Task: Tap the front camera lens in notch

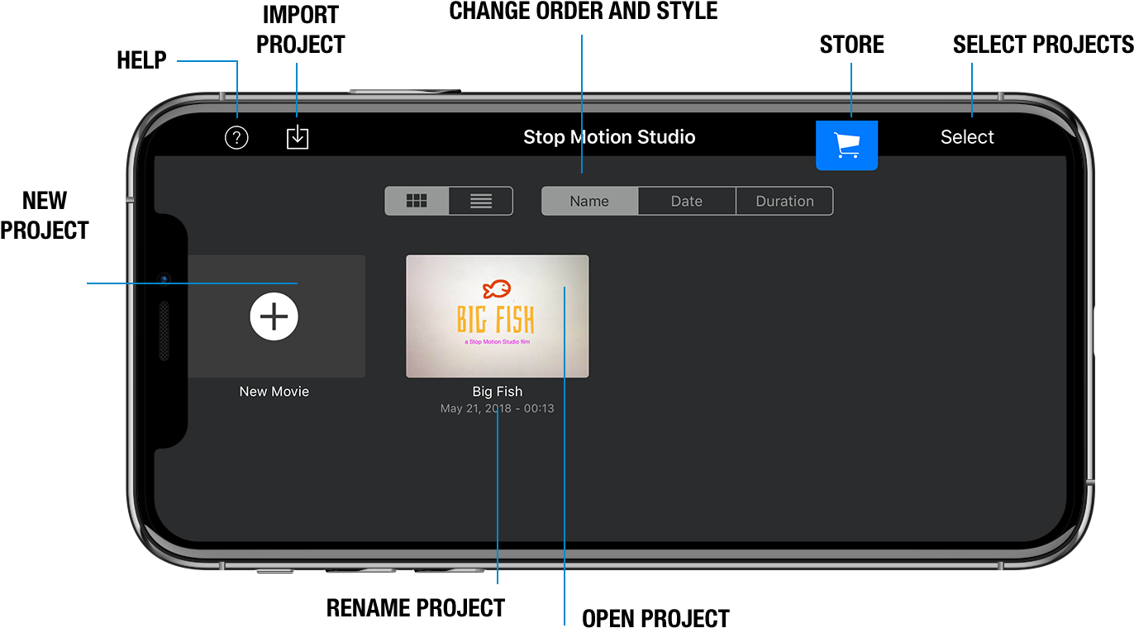Action: point(164,279)
